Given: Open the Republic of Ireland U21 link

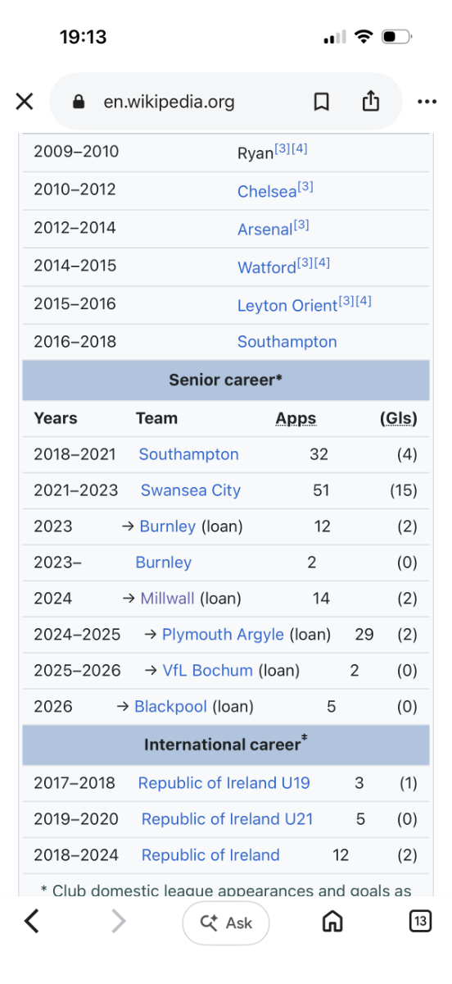Looking at the screenshot, I should (227, 819).
